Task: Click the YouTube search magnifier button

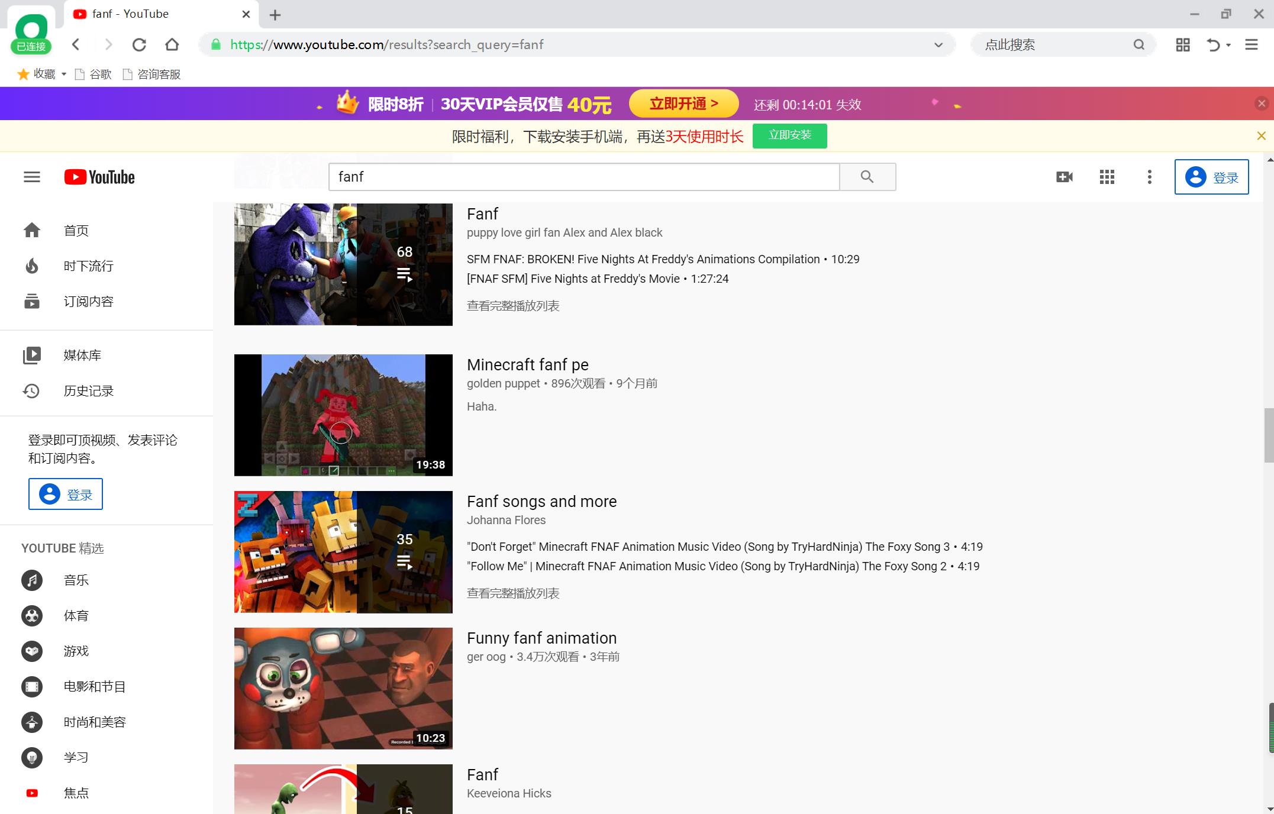Action: (x=867, y=176)
